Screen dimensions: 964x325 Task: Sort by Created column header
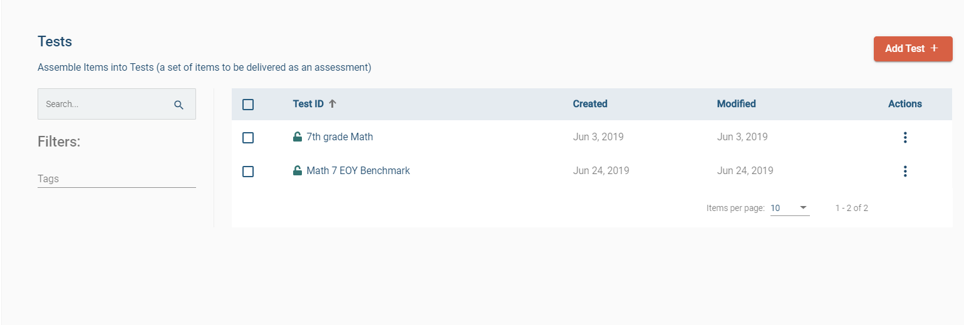(x=590, y=104)
